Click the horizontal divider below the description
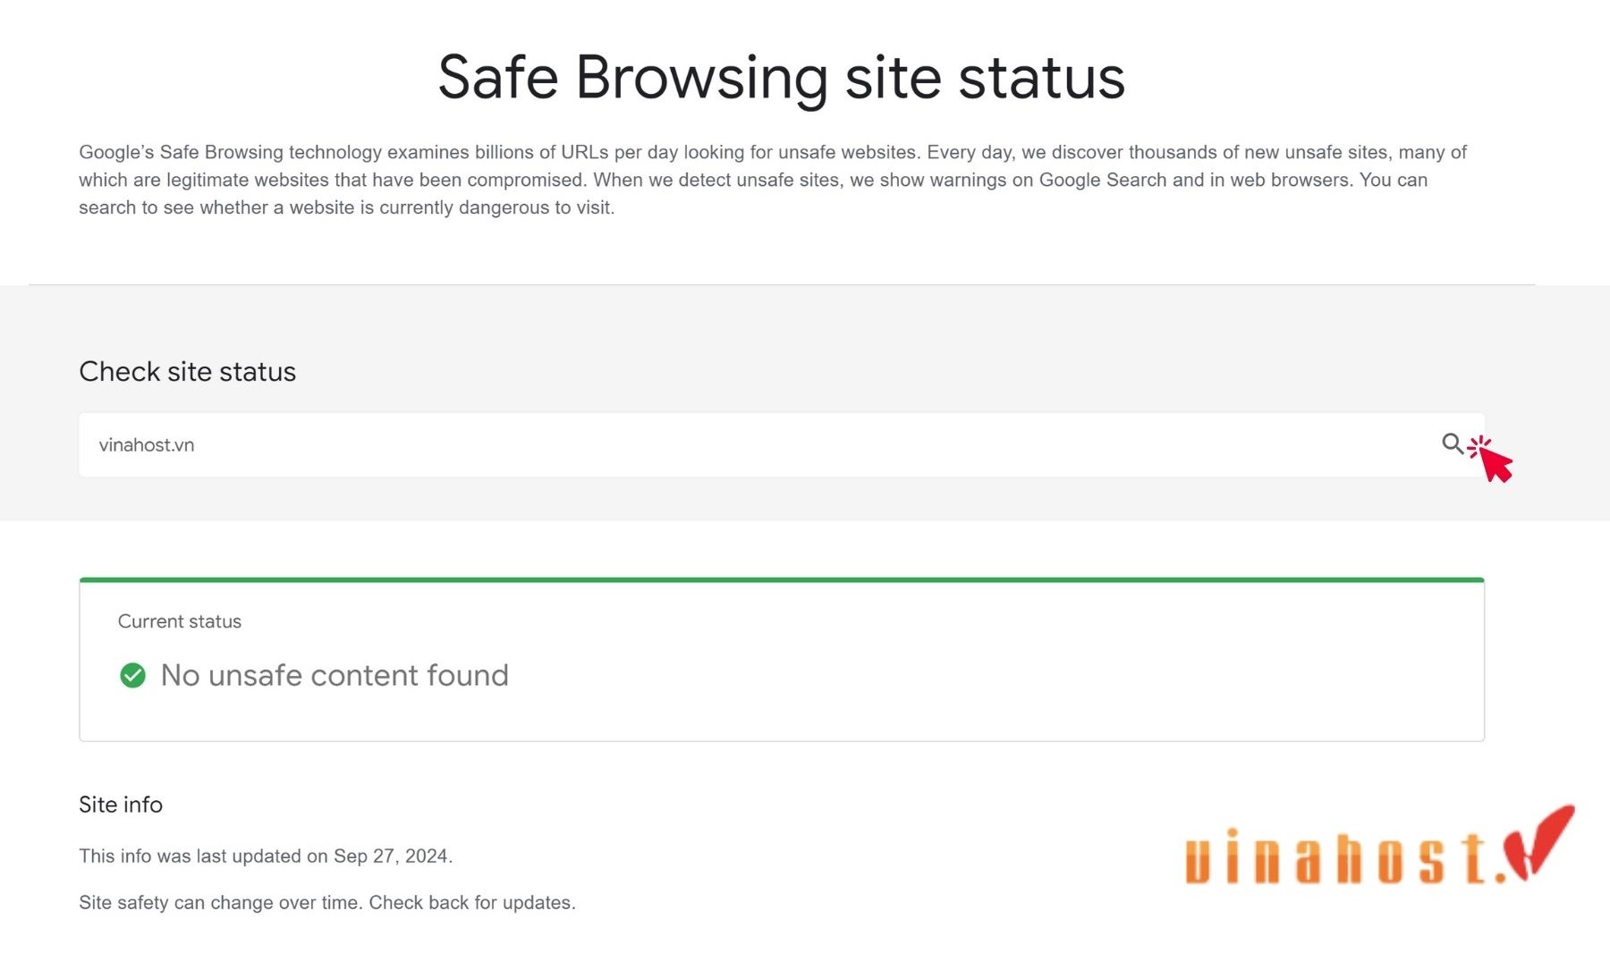The width and height of the screenshot is (1610, 953). click(x=782, y=284)
